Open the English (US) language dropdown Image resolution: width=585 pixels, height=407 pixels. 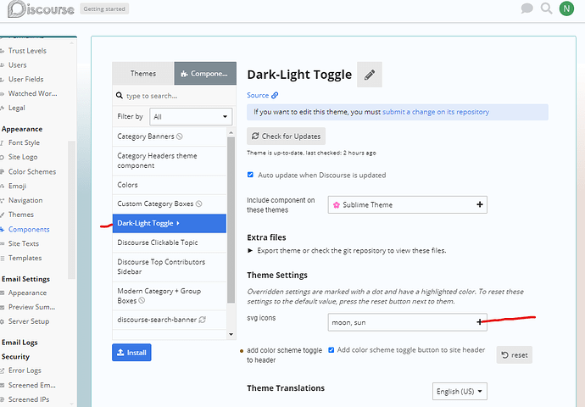[460, 392]
